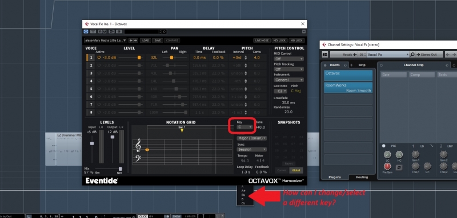Click the Output level fader handle
Screen dimensions: 457x218
click(x=113, y=137)
